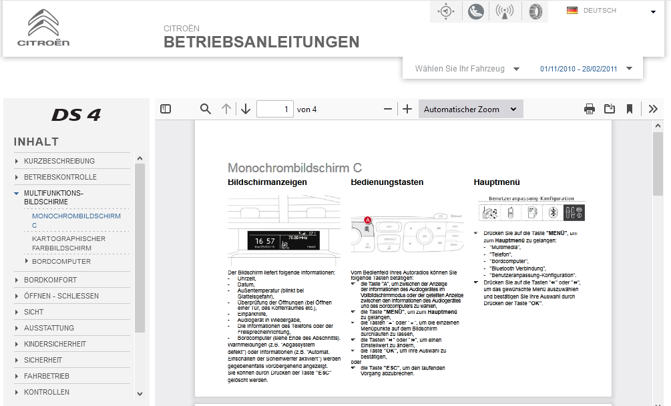Click the 'Bildschirmanzeigen' column heading
Screen dimensions: 671x406
(268, 182)
